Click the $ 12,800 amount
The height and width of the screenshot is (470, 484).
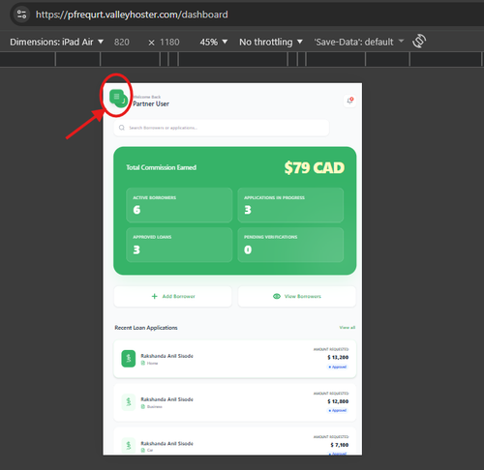point(338,401)
